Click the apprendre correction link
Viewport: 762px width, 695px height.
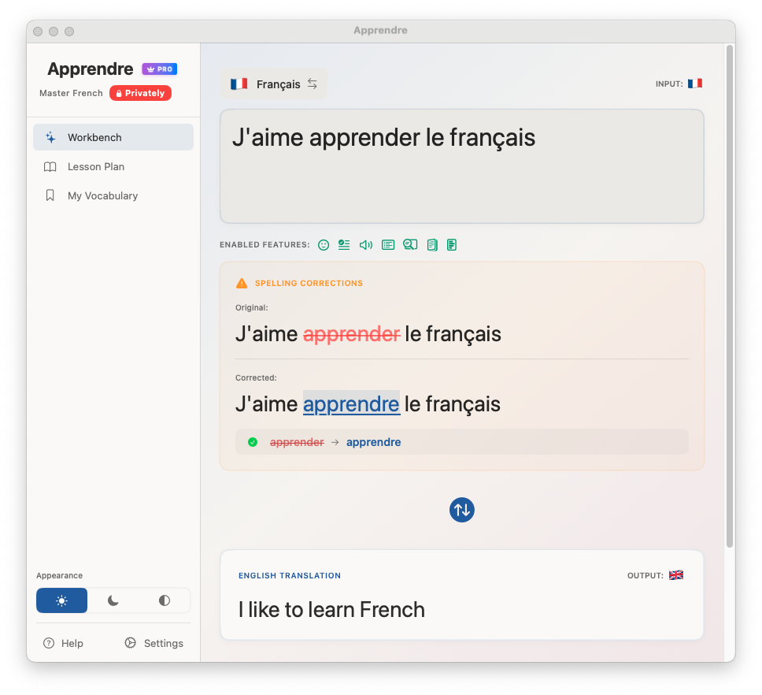click(351, 403)
